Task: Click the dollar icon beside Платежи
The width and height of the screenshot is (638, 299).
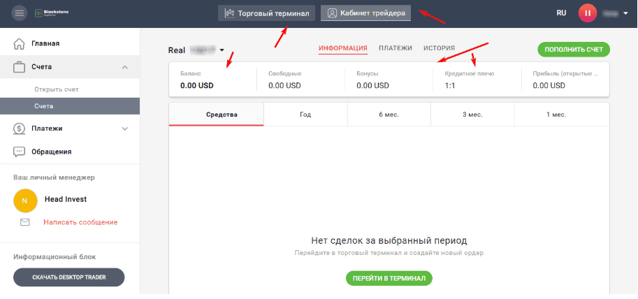Action: [19, 129]
